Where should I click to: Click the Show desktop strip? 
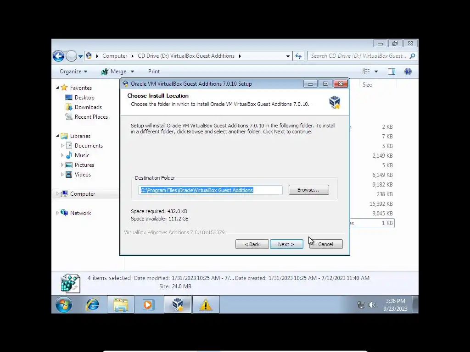[415, 304]
